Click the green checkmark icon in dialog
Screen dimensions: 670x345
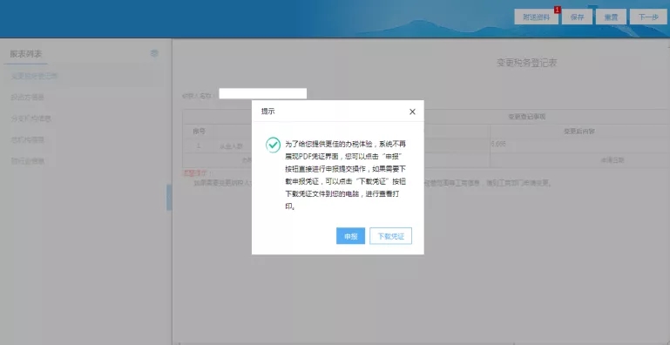(x=273, y=145)
